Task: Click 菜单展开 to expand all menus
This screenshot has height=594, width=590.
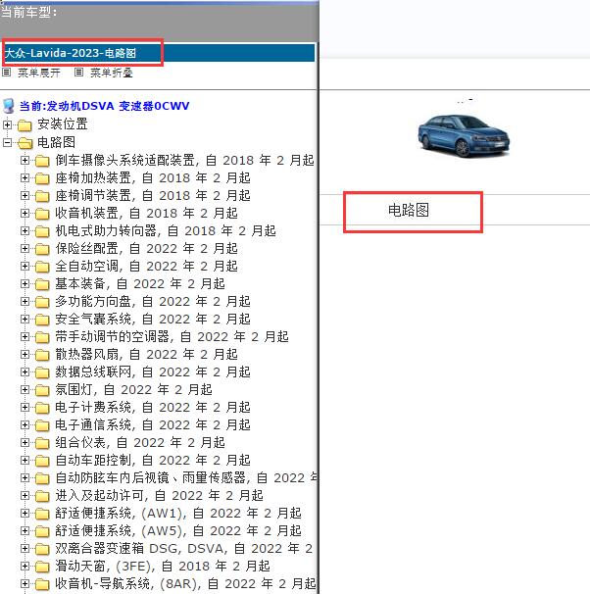Action: pyautogui.click(x=39, y=73)
